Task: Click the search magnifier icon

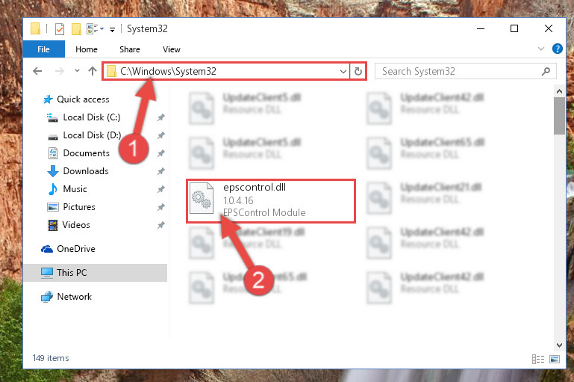Action: [546, 71]
